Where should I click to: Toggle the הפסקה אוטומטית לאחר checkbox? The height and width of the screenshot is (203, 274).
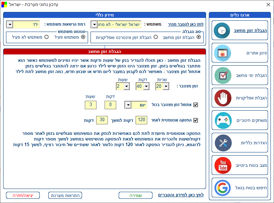196,120
